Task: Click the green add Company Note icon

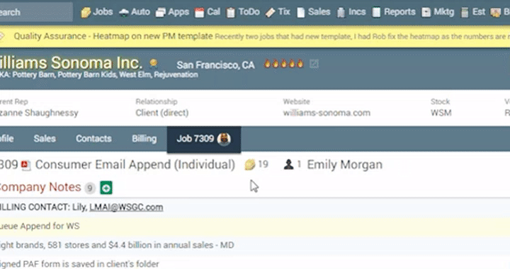Action: [106, 188]
